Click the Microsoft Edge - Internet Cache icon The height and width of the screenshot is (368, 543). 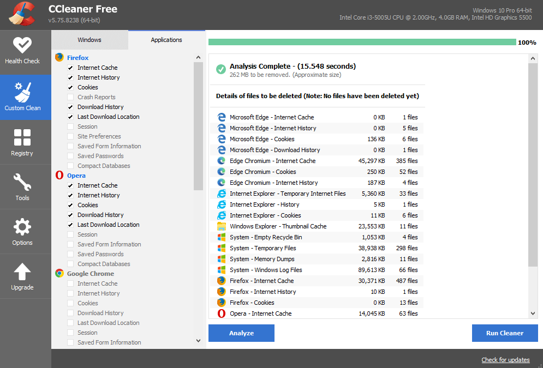pyautogui.click(x=221, y=117)
